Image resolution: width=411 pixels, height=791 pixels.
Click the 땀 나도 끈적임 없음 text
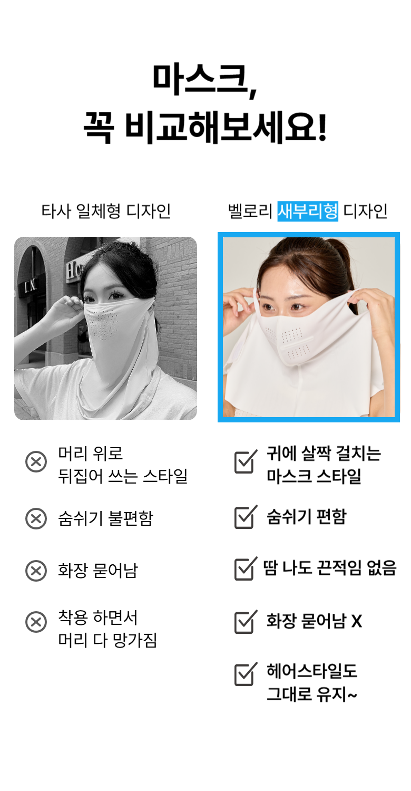point(329,568)
